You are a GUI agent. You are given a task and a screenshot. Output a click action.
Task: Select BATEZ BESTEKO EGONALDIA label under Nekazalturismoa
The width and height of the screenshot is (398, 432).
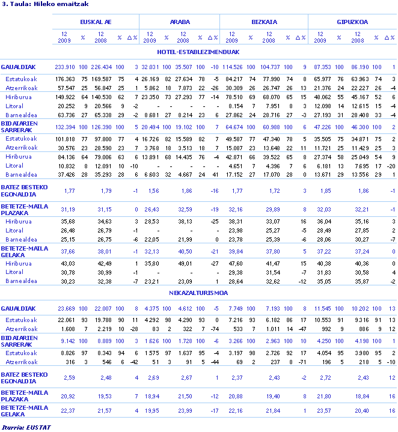pos(24,379)
